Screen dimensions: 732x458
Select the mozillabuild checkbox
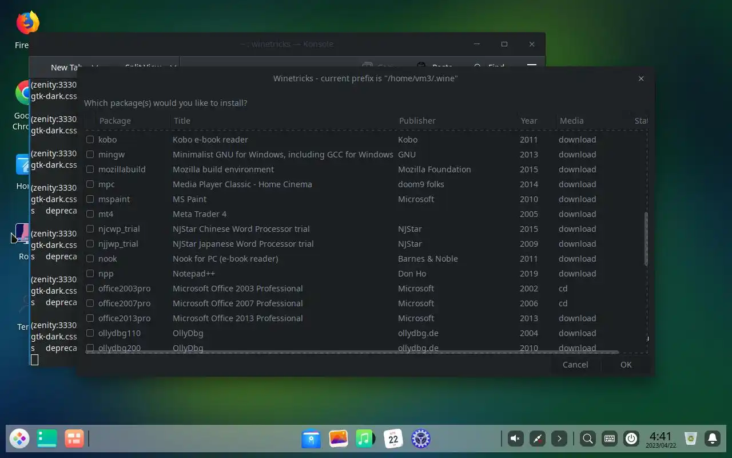pyautogui.click(x=90, y=169)
